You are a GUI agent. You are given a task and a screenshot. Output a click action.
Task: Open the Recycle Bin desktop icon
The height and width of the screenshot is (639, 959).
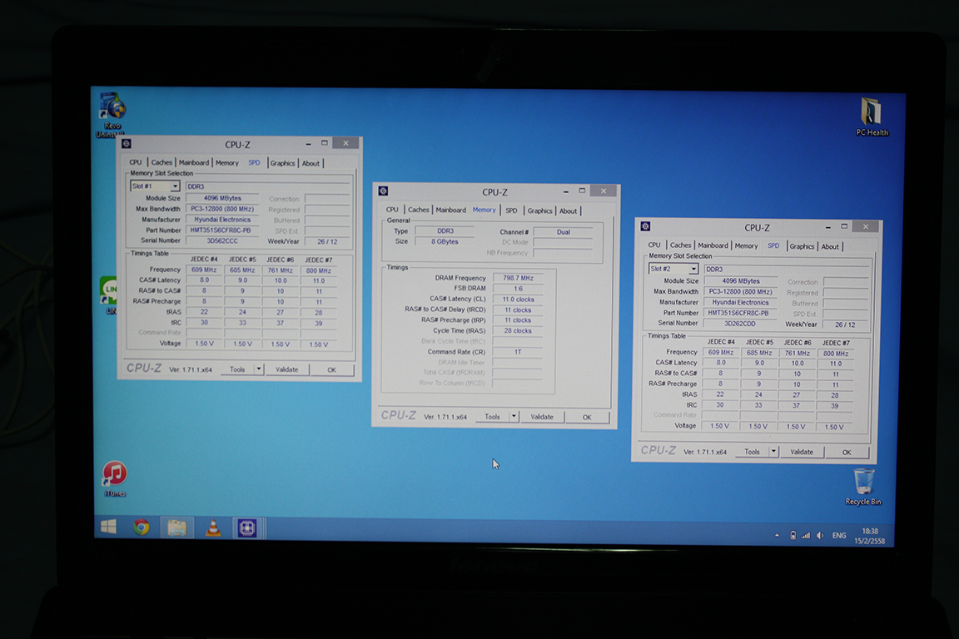[863, 487]
